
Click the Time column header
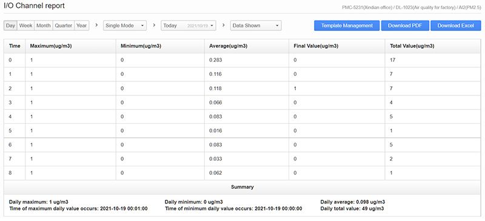pyautogui.click(x=15, y=46)
